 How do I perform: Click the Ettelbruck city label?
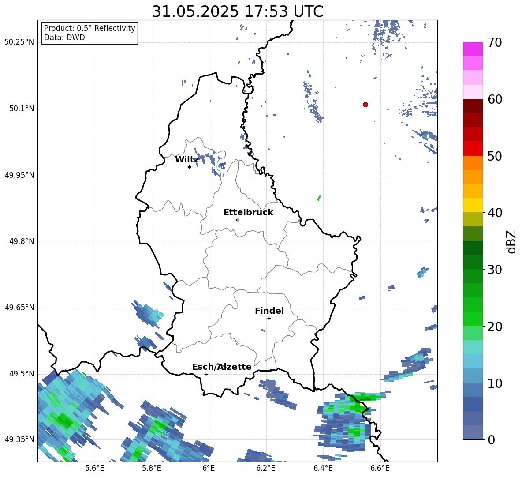coord(248,213)
